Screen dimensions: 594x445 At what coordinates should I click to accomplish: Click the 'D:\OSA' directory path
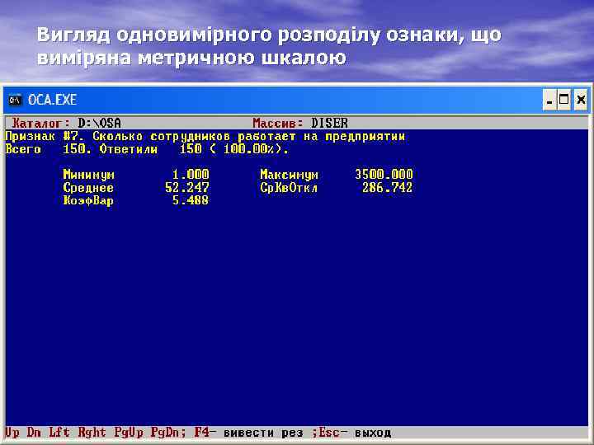click(99, 123)
